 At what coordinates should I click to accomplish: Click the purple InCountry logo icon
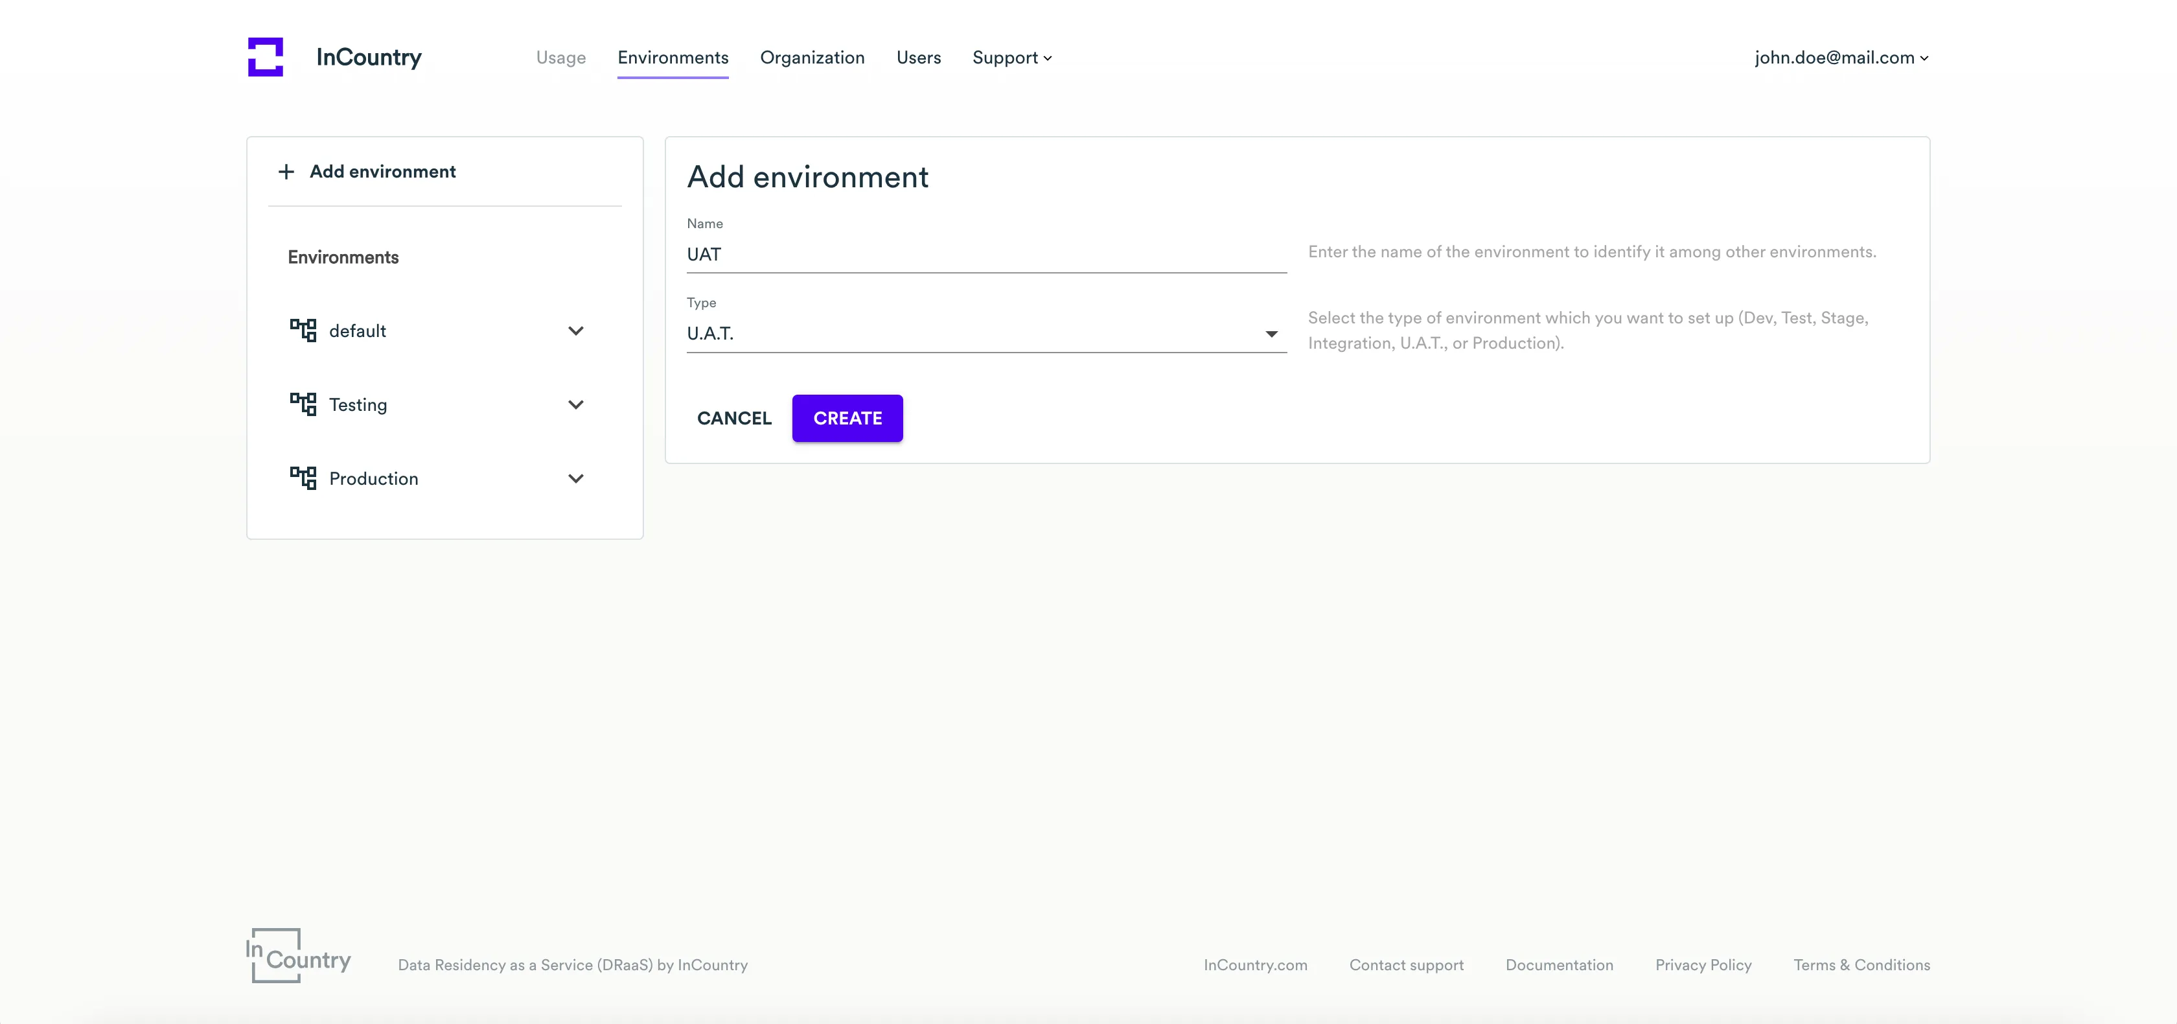tap(264, 56)
